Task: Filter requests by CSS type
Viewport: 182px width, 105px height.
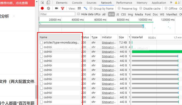Action: tap(123, 14)
